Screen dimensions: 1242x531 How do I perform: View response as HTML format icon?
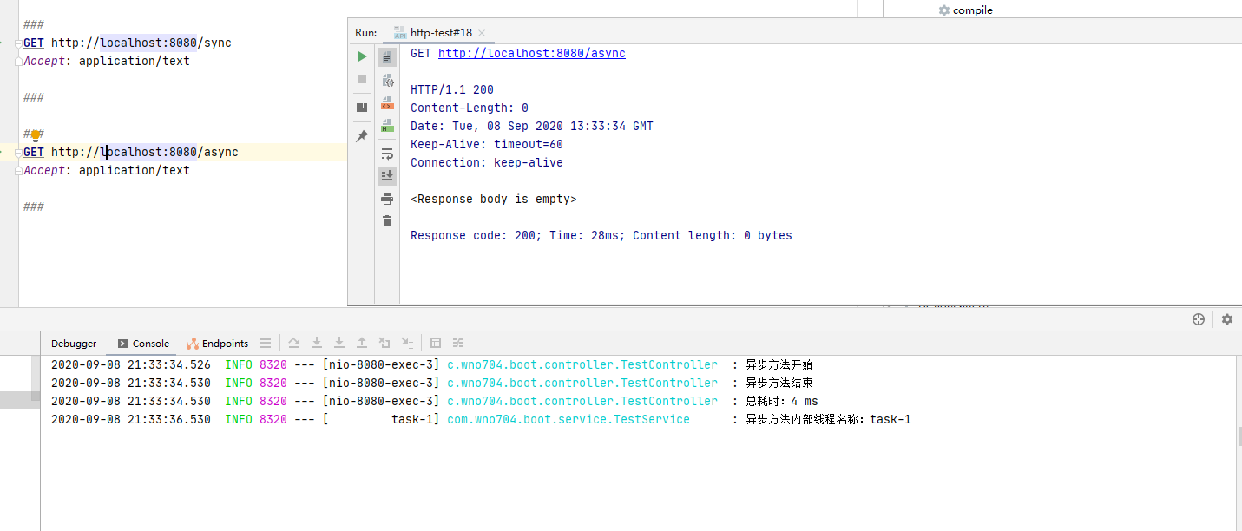pyautogui.click(x=387, y=126)
